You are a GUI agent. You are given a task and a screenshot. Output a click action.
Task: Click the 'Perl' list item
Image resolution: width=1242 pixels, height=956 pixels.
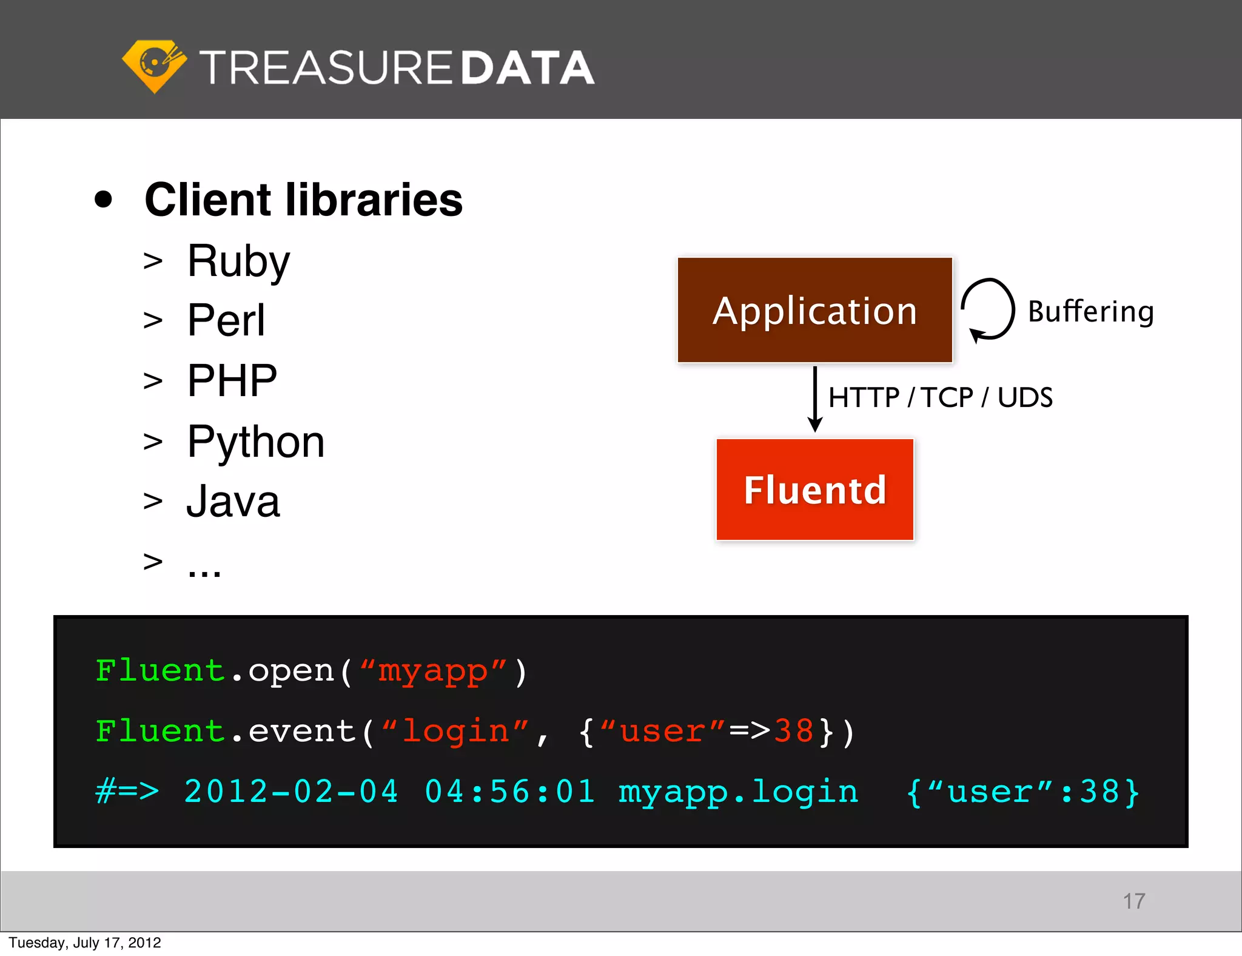click(226, 320)
